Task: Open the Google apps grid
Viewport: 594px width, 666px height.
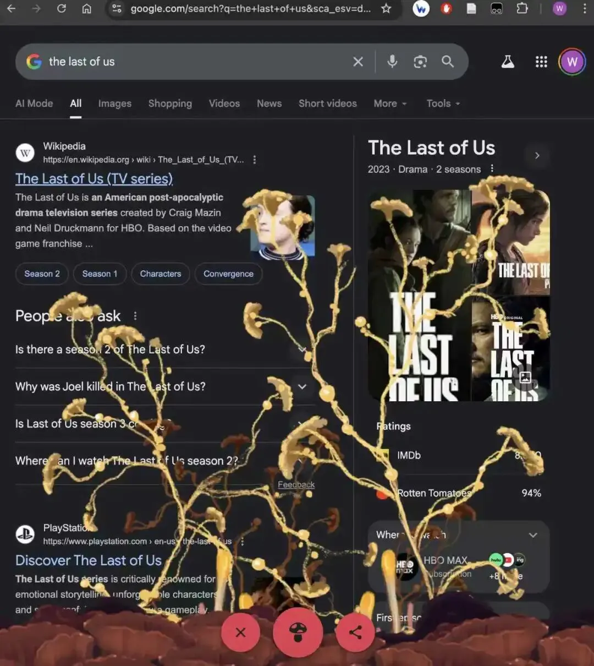Action: tap(541, 62)
